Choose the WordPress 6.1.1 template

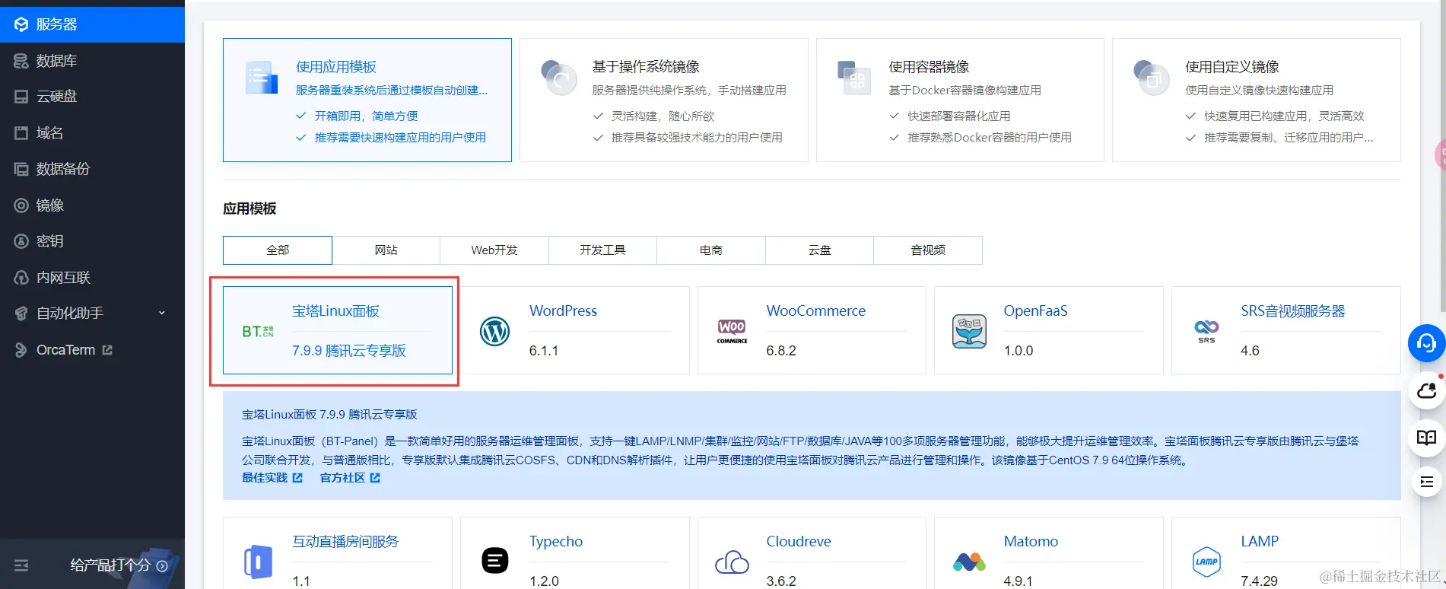tap(575, 330)
